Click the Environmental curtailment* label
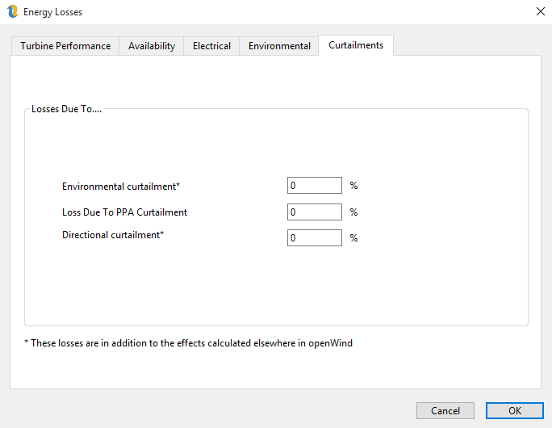Screen dimensions: 552x428 pyautogui.click(x=121, y=187)
